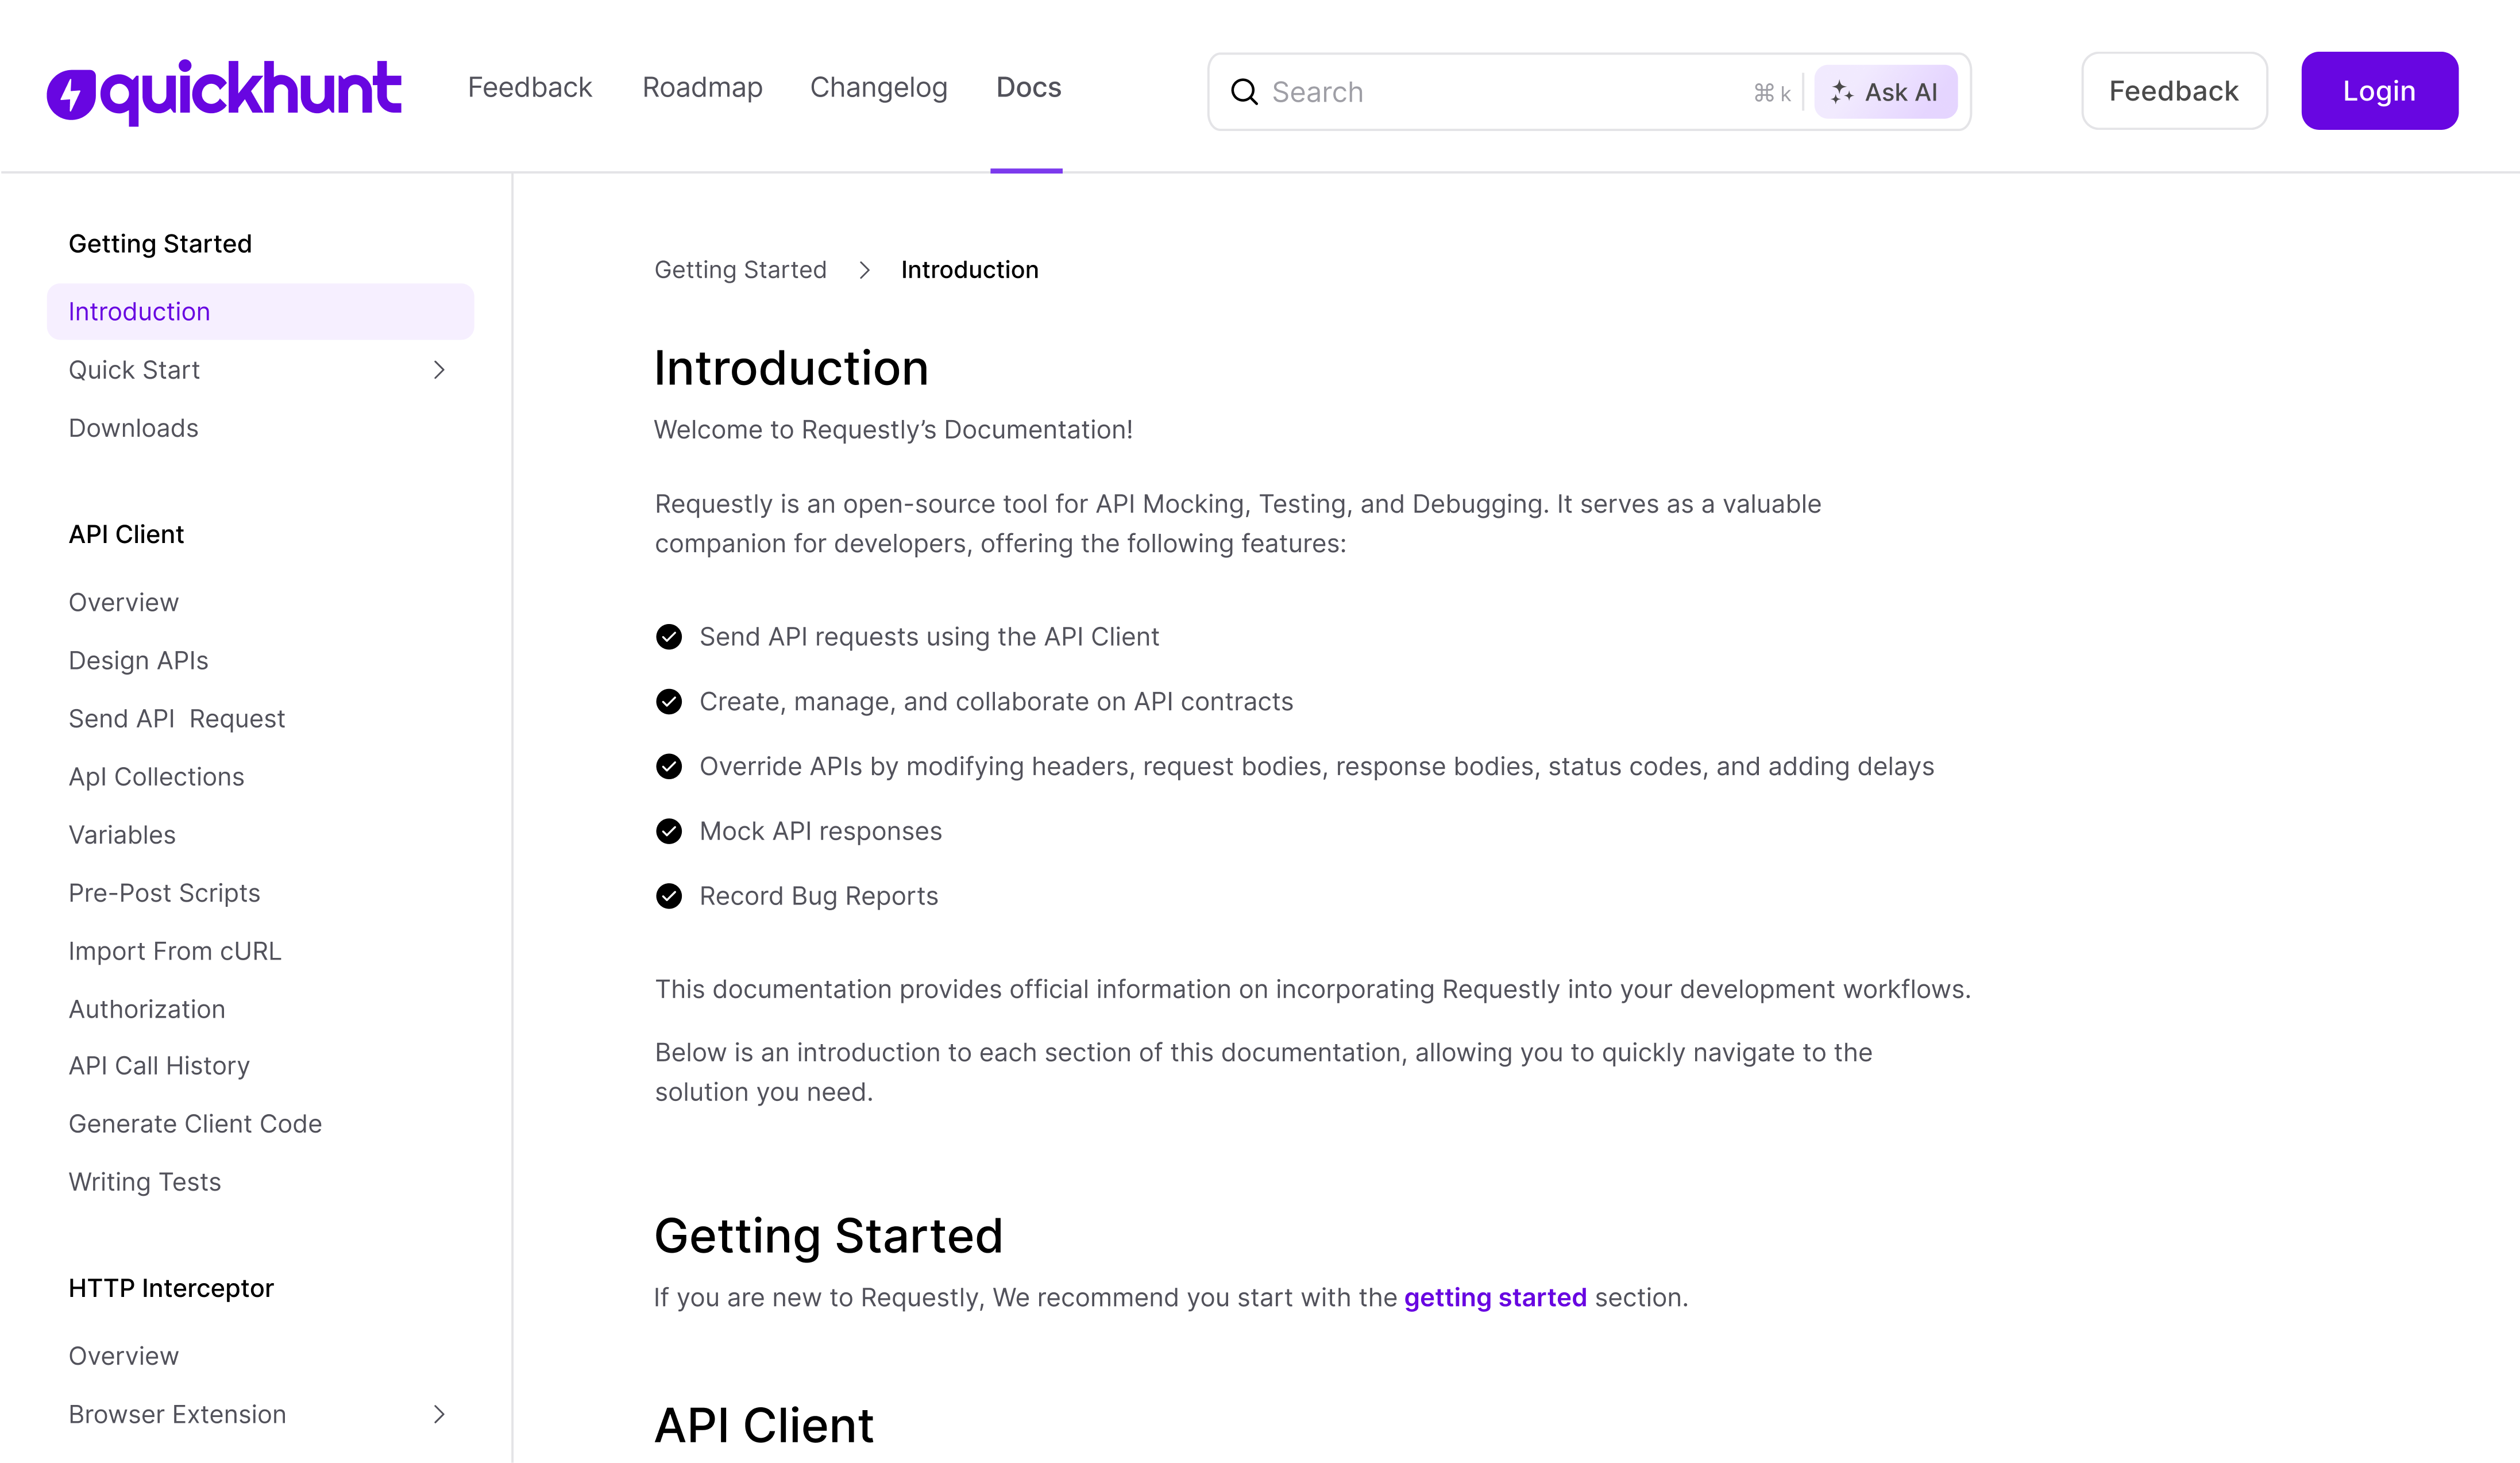Click the Ask AI button
2520x1463 pixels.
click(x=1885, y=92)
